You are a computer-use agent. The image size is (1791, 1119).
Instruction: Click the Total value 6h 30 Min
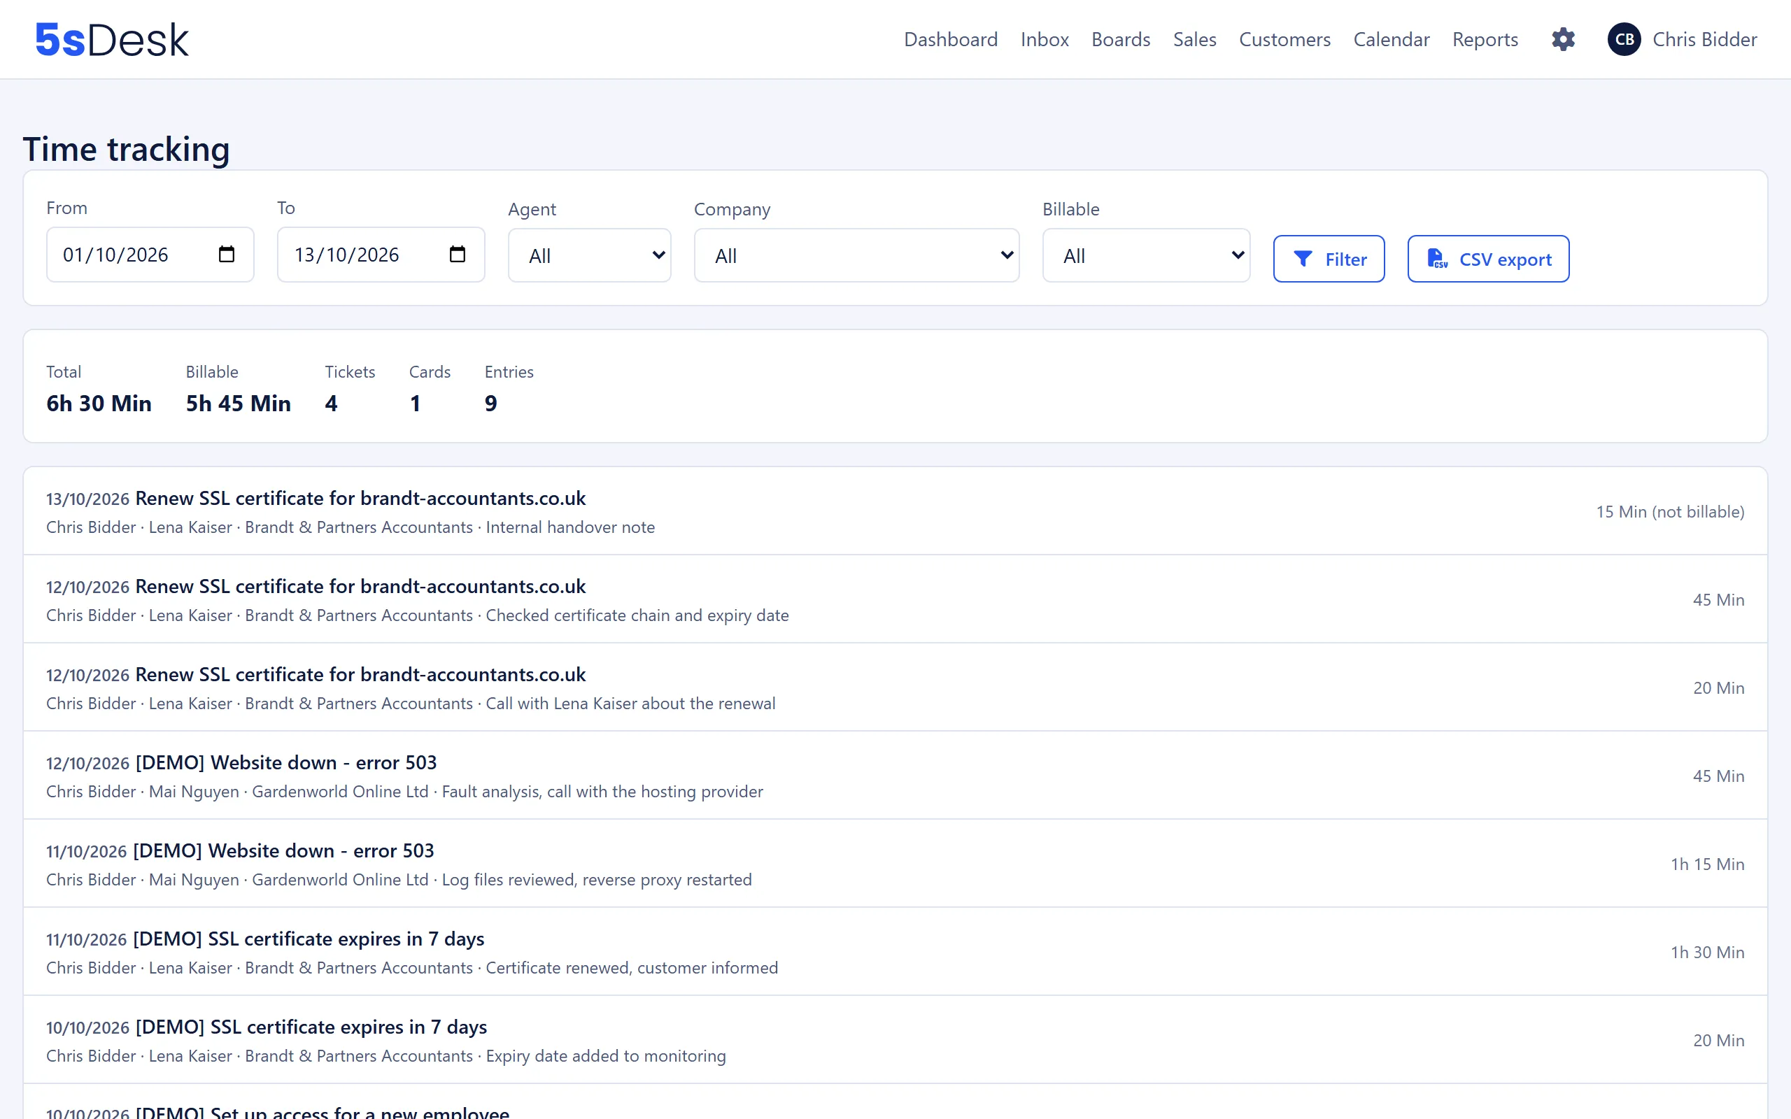(x=99, y=404)
